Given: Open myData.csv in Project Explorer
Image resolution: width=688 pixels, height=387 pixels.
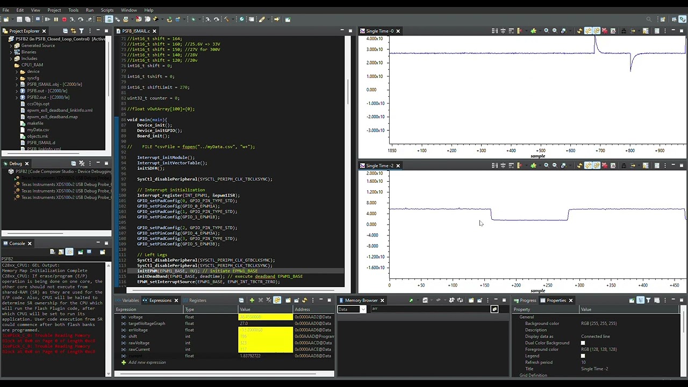Looking at the screenshot, I should coord(38,130).
